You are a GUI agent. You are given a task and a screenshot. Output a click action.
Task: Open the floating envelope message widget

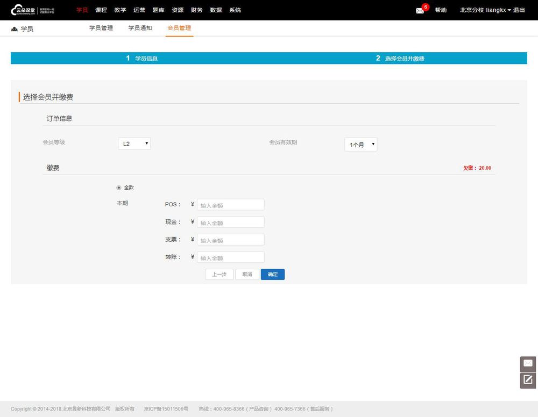pos(528,363)
